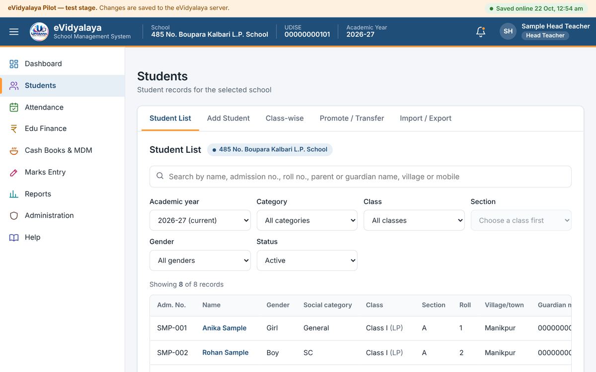The image size is (596, 372).
Task: Go to Import / Export tab
Action: point(426,118)
